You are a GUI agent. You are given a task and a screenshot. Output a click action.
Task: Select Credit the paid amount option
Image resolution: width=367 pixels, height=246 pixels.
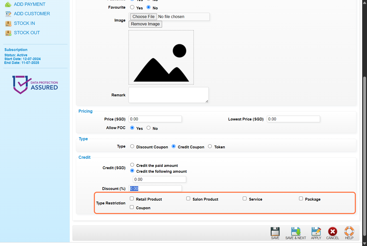pos(132,165)
